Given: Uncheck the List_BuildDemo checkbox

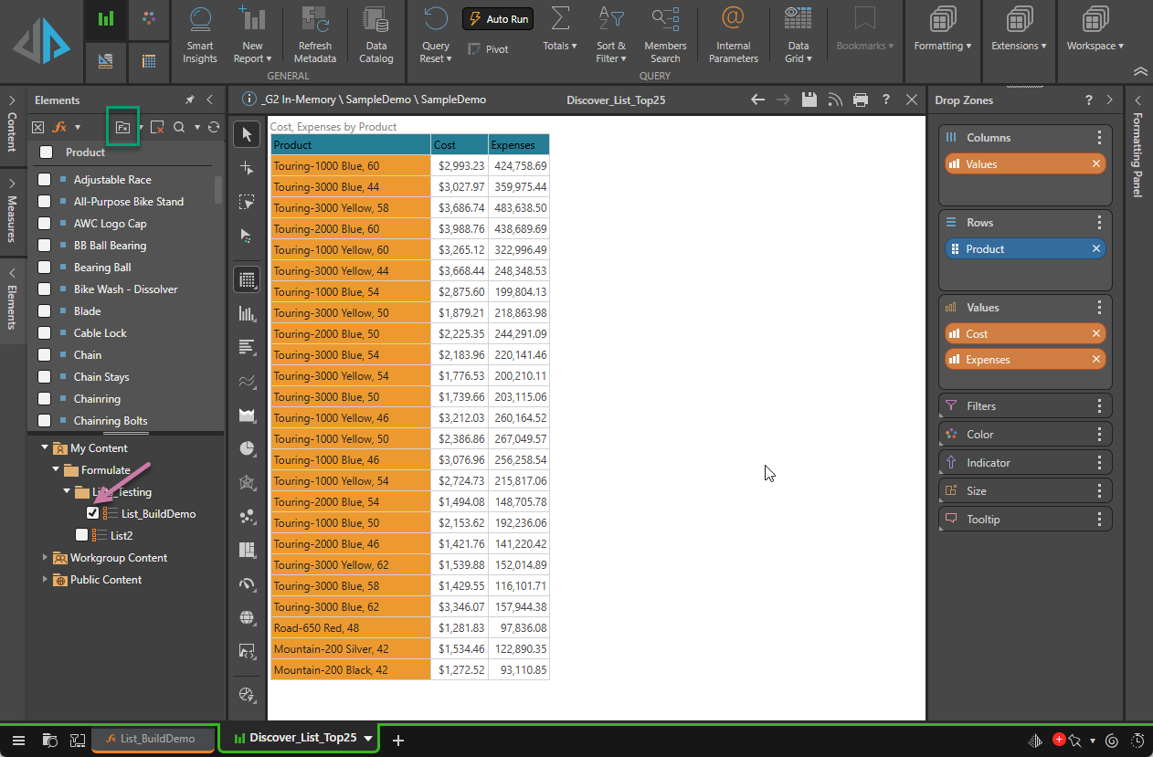Looking at the screenshot, I should pyautogui.click(x=92, y=514).
